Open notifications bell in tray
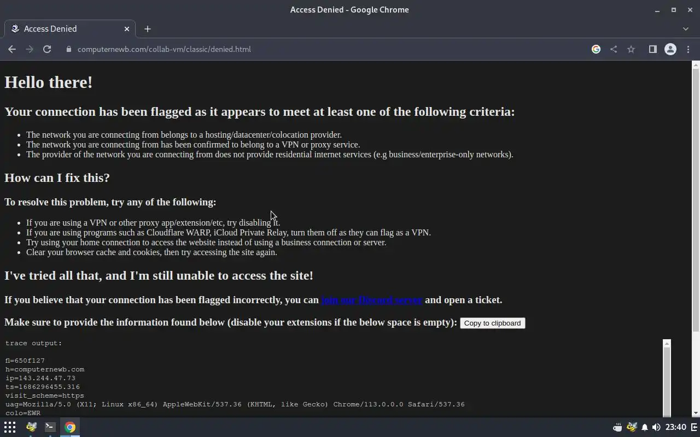Viewport: 700px width, 437px height. click(x=645, y=427)
